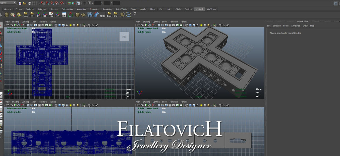340x156 pixels.
Task: Open Lighting menu in bottom-left view panel
Action: 25,102
